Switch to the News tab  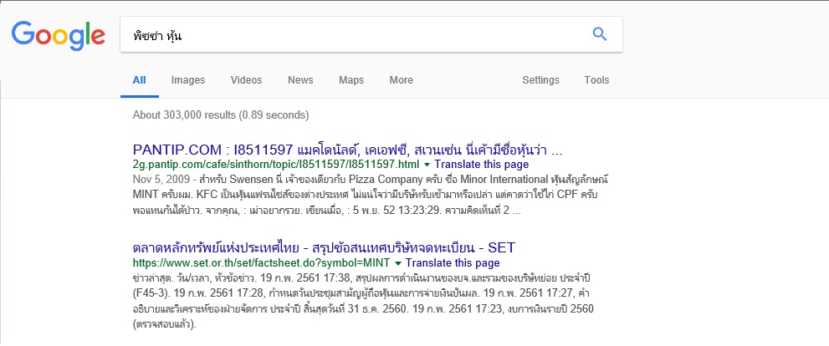point(300,80)
